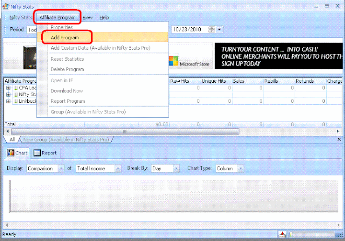
Task: Click the status bar progress bar
Action: point(312,234)
